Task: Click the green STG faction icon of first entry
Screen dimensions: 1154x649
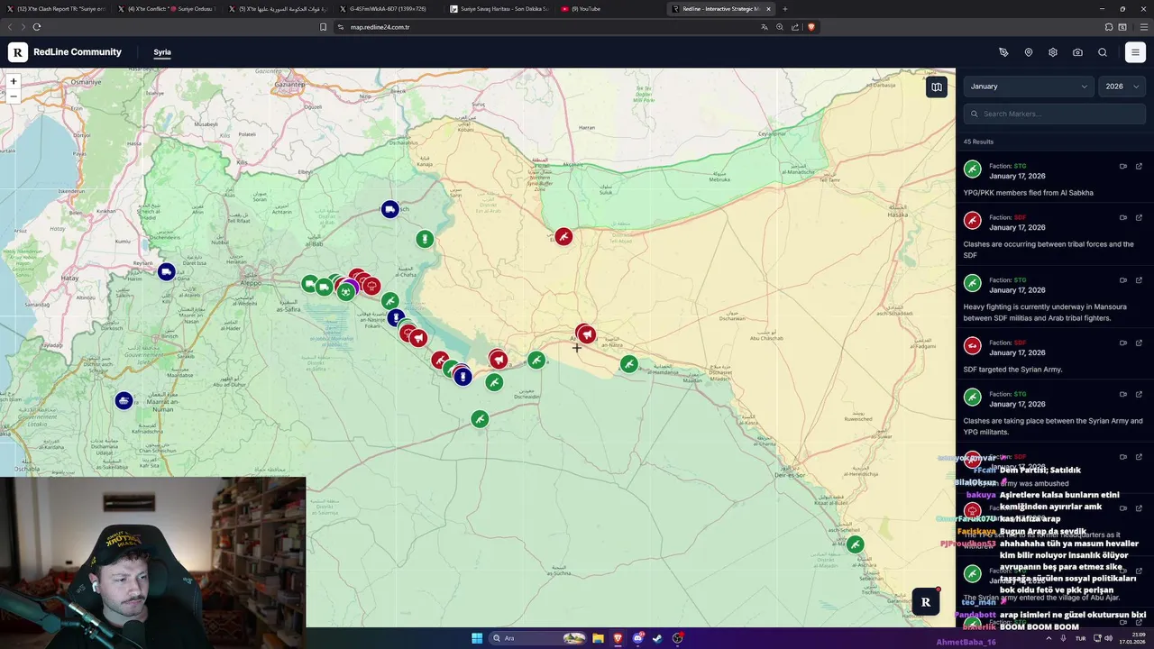Action: tap(972, 169)
